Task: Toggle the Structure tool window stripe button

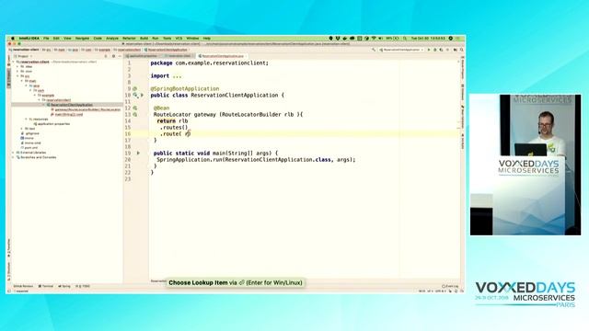Action: [9, 271]
